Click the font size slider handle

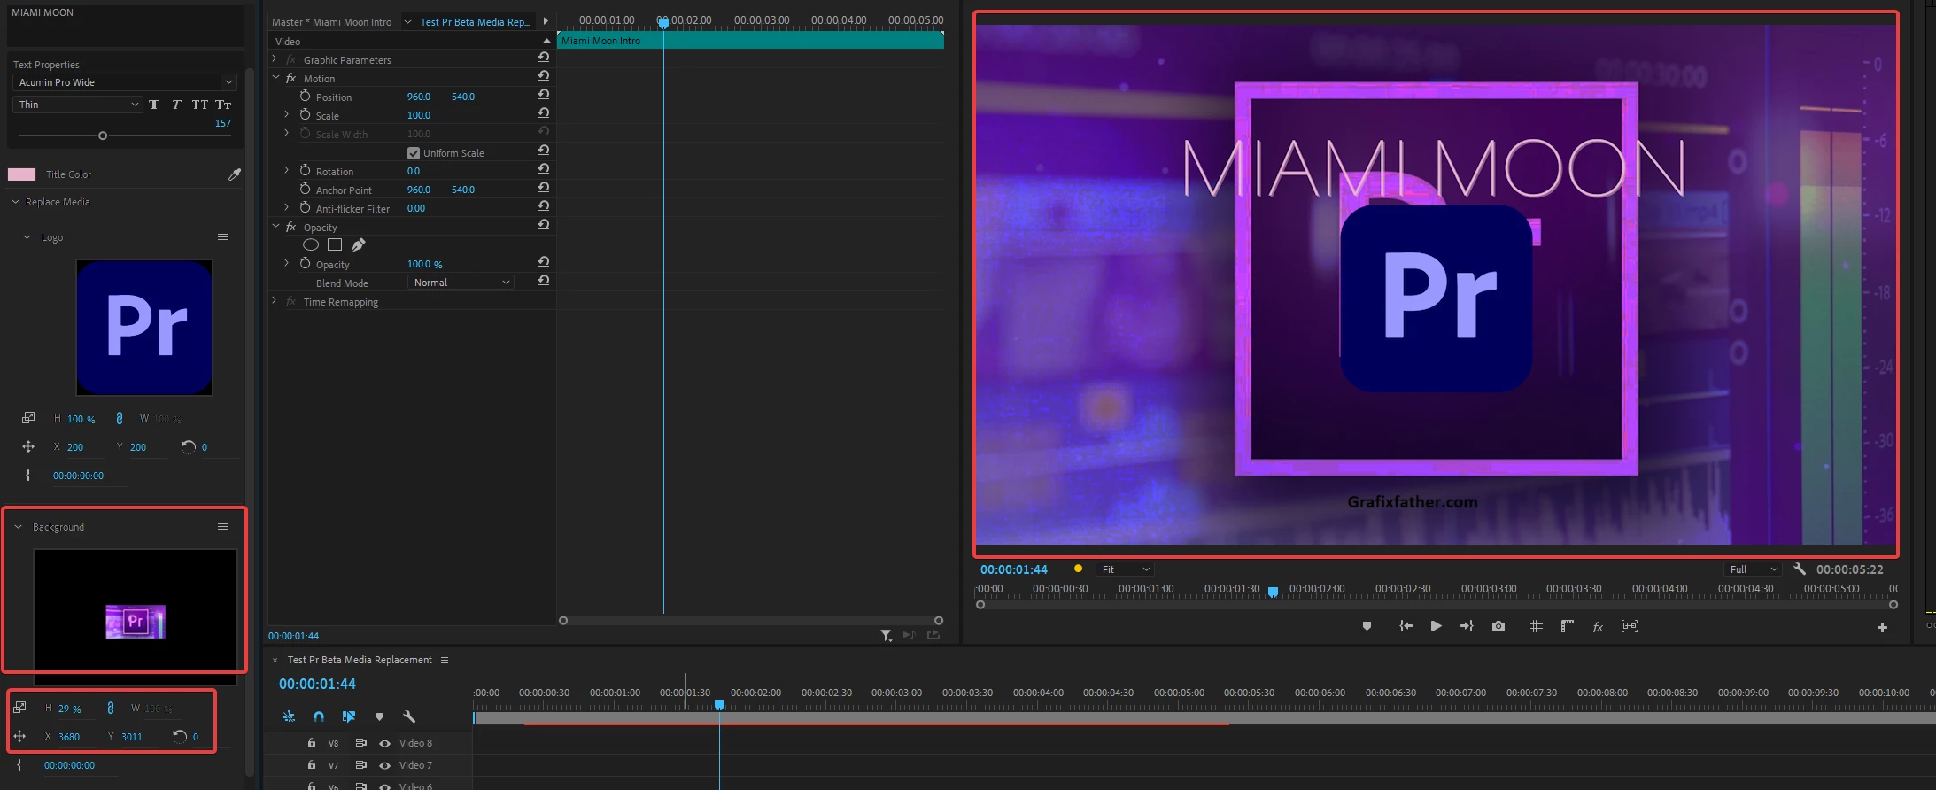(x=103, y=136)
